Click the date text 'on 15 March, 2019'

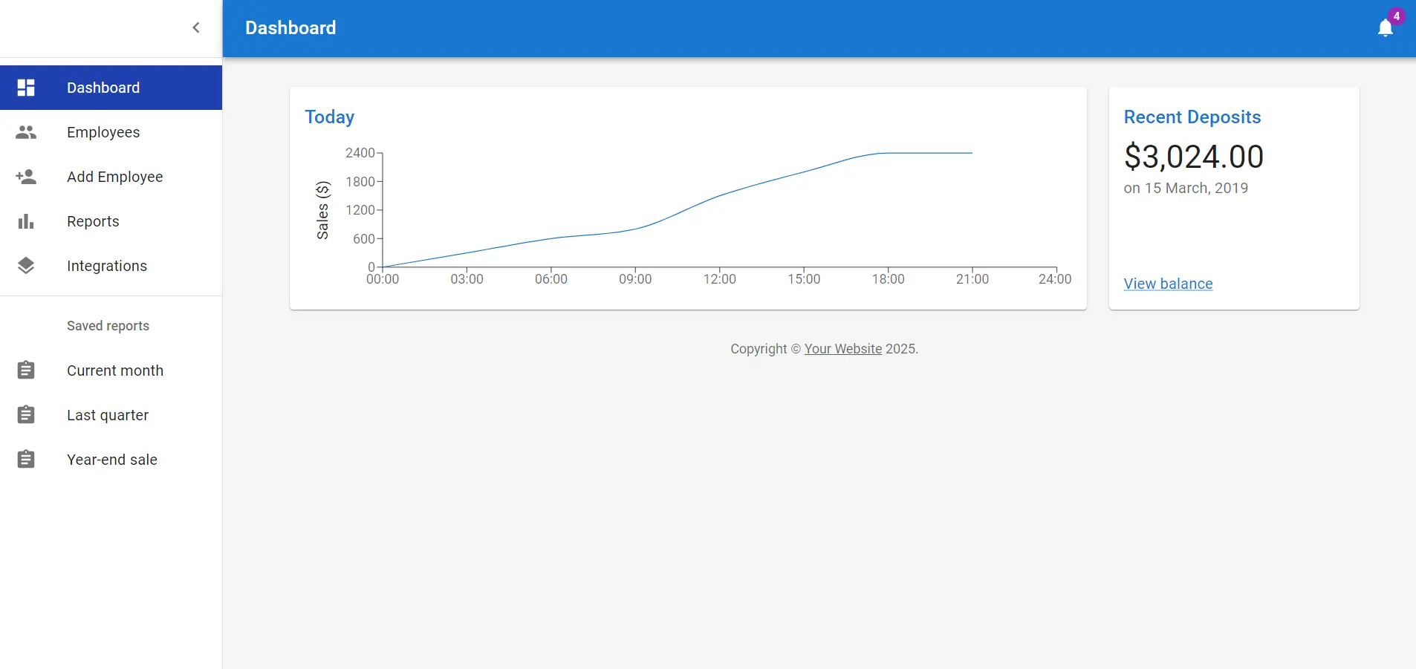click(1186, 189)
